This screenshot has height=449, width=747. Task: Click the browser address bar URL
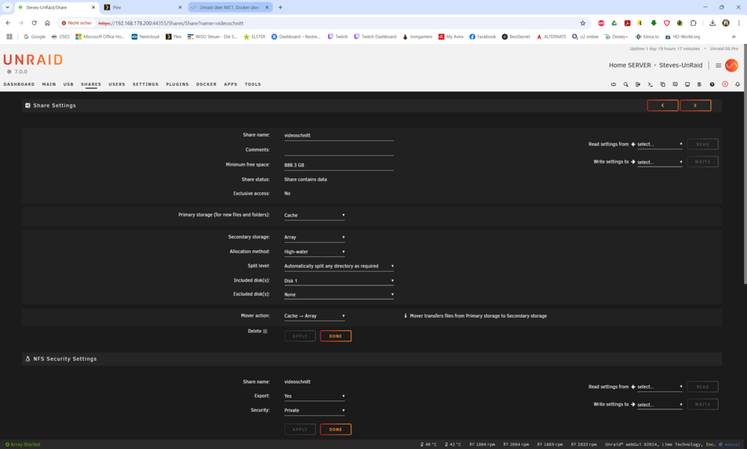[170, 23]
